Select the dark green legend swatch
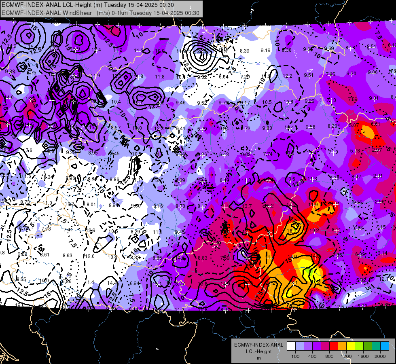Viewport: 396px width, 364px height. point(368,346)
